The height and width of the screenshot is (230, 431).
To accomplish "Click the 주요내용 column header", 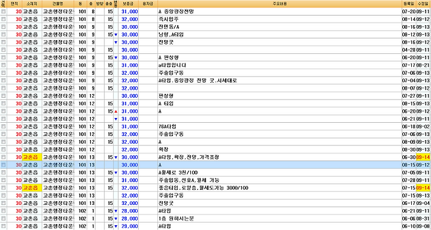I will coord(280,4).
